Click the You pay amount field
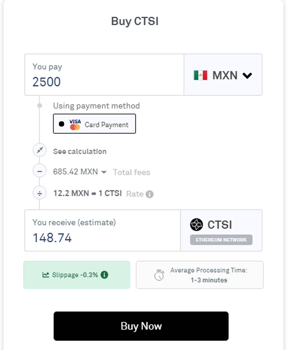Viewport: 291px width, 350px height. coord(104,82)
